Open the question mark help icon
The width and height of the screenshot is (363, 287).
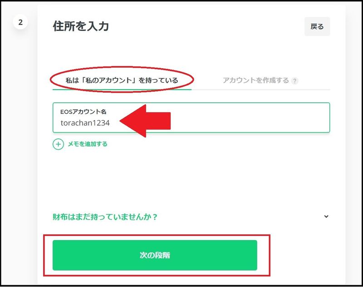coord(294,81)
